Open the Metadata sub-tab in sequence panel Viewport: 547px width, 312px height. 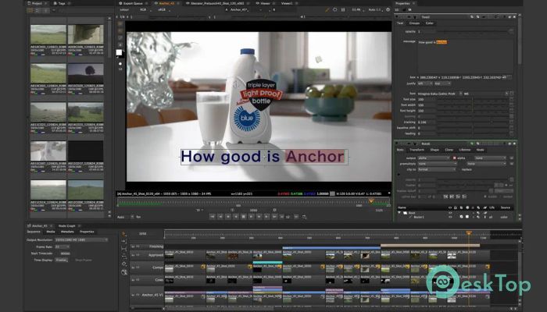[67, 232]
